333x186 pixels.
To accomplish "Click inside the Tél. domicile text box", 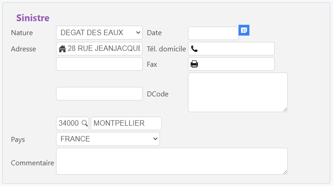I will [x=235, y=49].
